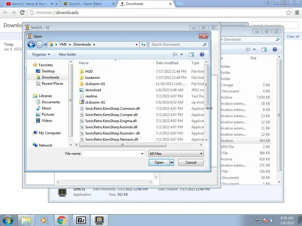Click the Windows Start button
The image size is (302, 226).
[8, 220]
